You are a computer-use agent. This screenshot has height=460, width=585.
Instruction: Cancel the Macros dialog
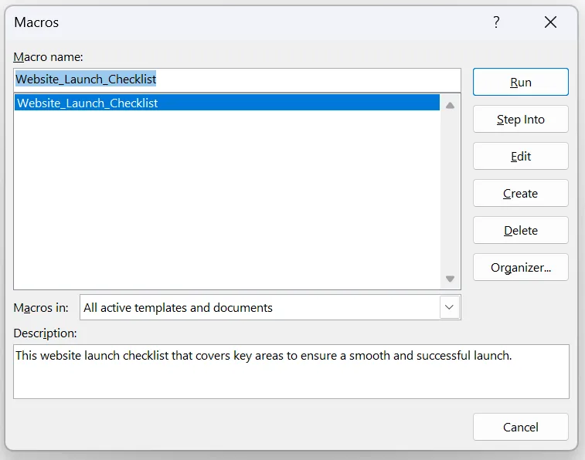tap(520, 427)
